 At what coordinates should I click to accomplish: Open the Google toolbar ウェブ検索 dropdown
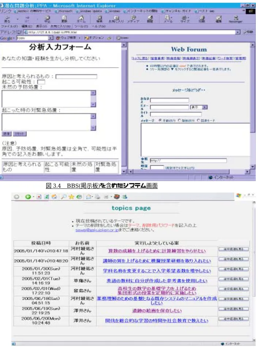pos(79,38)
